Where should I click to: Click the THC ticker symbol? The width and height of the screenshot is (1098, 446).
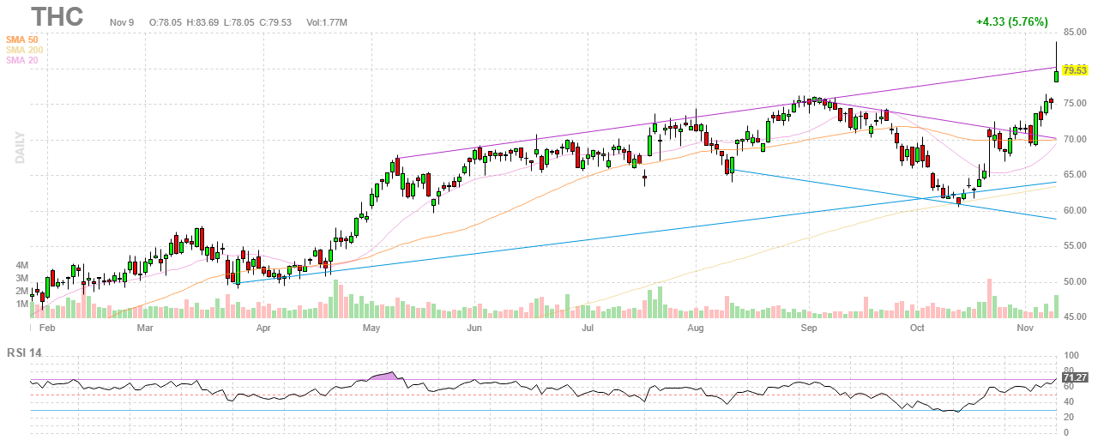(57, 17)
